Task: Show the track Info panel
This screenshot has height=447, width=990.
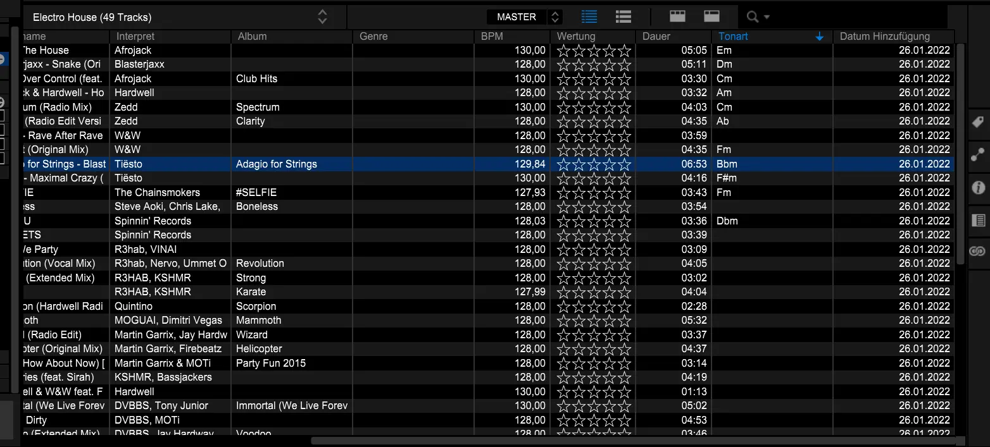Action: (x=977, y=187)
